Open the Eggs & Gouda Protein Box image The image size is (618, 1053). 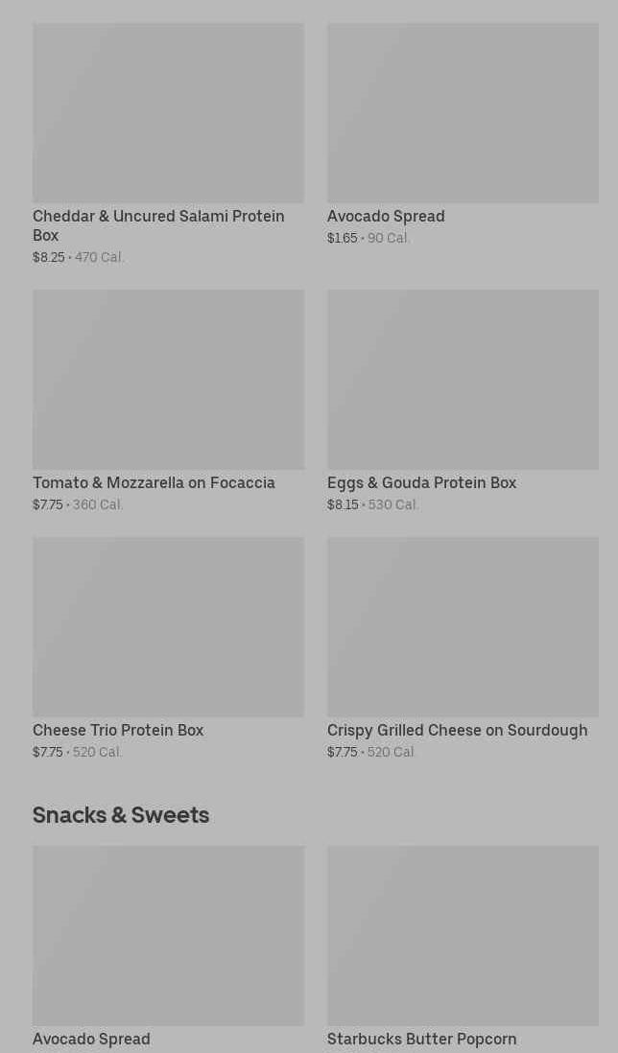click(x=463, y=380)
